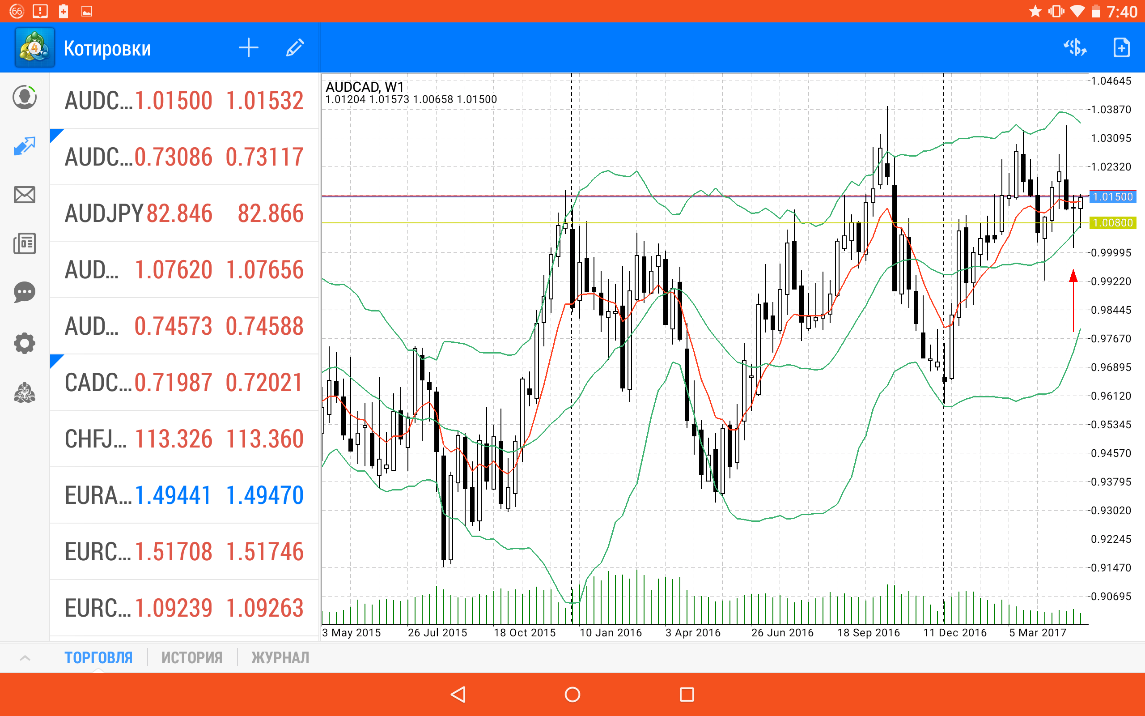Select the CADC quote row

click(x=184, y=382)
